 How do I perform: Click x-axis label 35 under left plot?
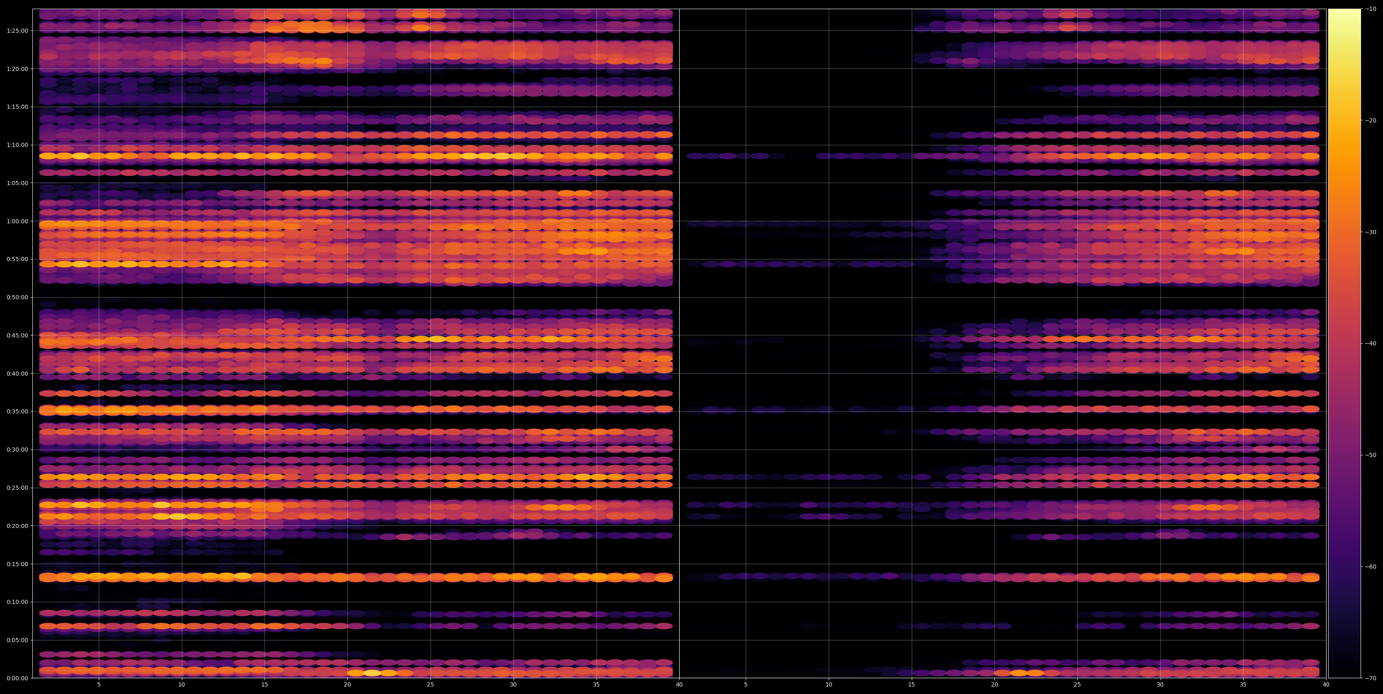597,685
